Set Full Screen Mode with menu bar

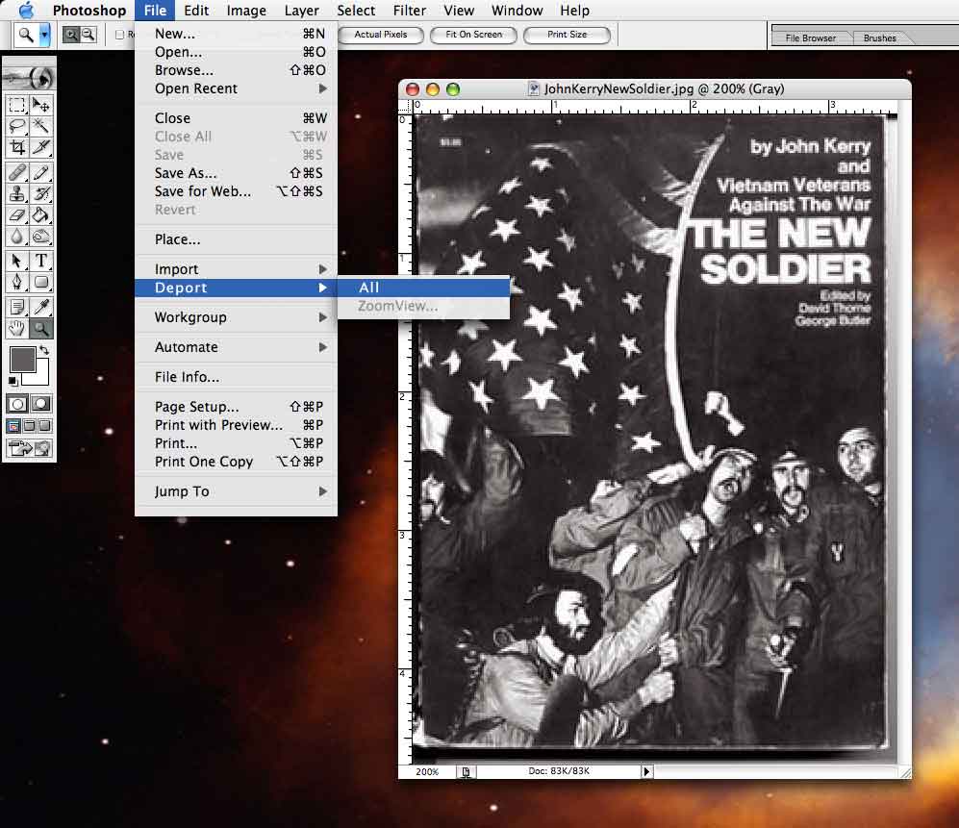(29, 426)
